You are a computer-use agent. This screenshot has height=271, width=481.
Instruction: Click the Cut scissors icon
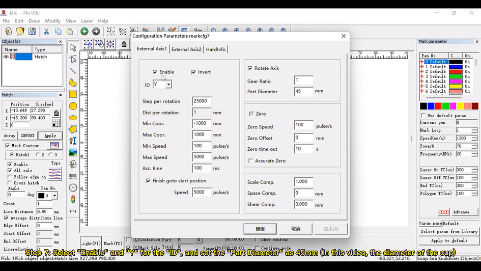(x=46, y=31)
